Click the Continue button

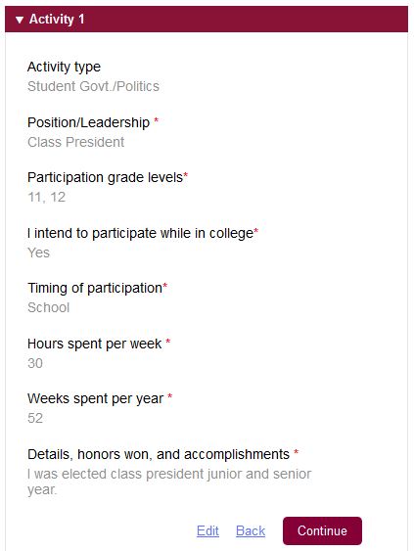pyautogui.click(x=322, y=530)
